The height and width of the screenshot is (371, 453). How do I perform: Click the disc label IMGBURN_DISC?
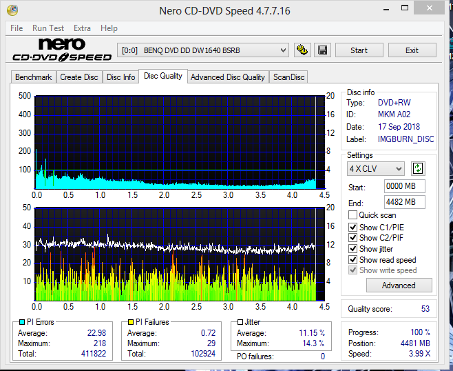(406, 139)
